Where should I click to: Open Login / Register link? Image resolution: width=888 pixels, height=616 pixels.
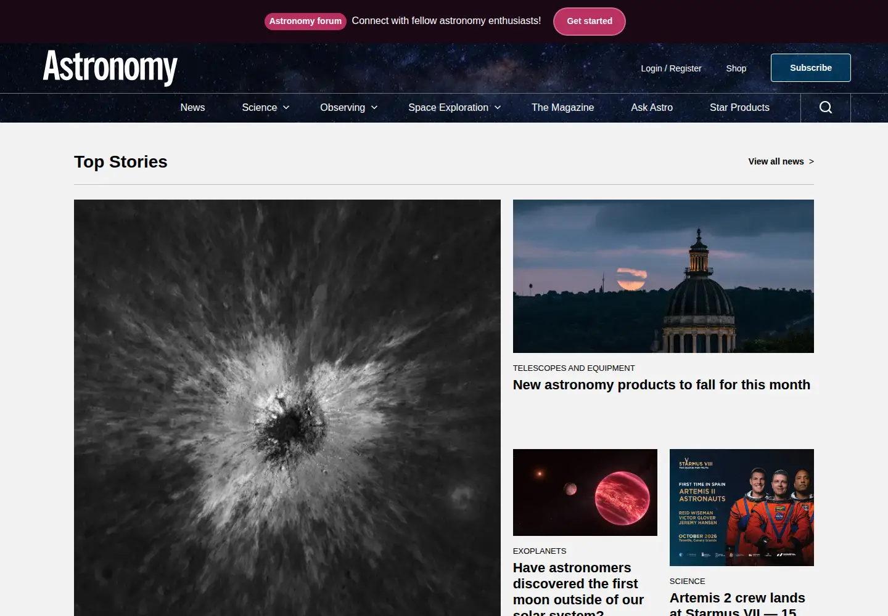[x=671, y=68]
